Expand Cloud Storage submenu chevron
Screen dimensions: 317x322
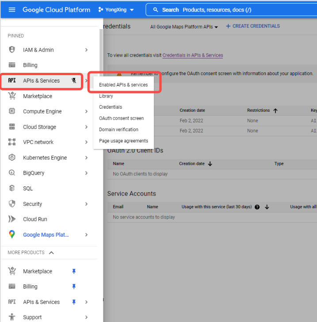pyautogui.click(x=86, y=127)
